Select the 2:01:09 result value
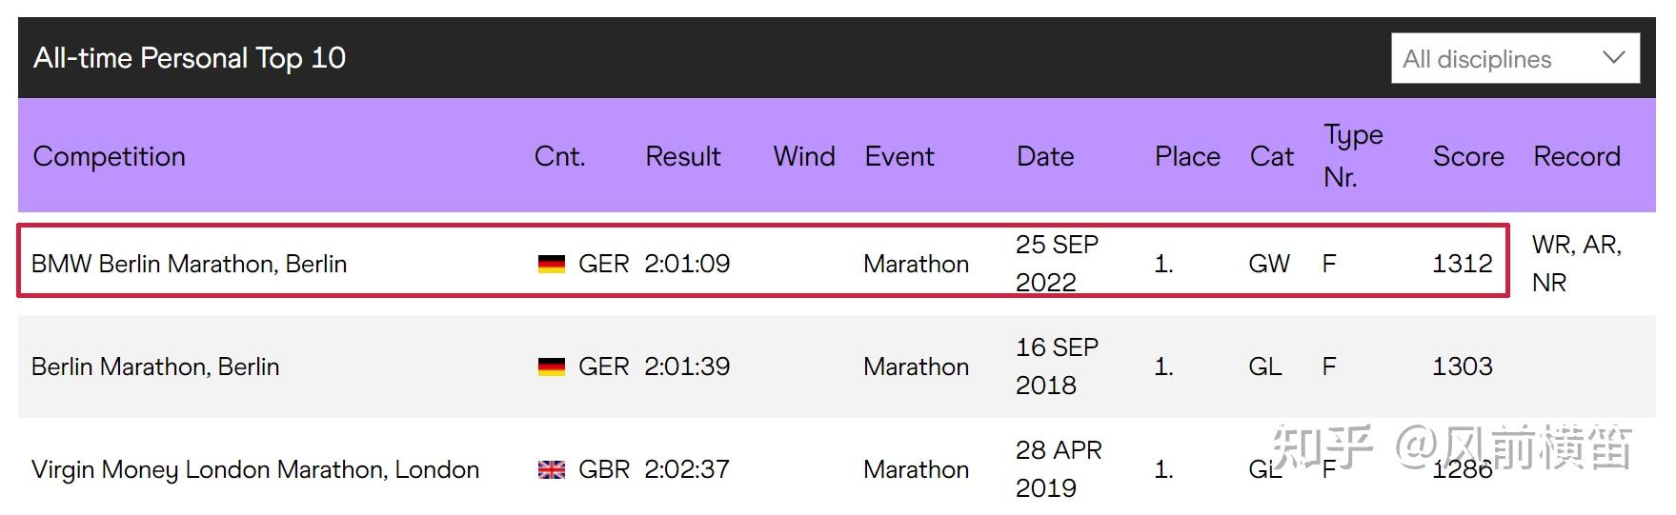The image size is (1676, 515). 687,264
